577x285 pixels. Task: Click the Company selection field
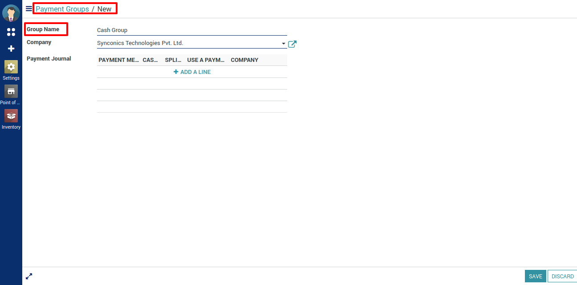tap(187, 43)
